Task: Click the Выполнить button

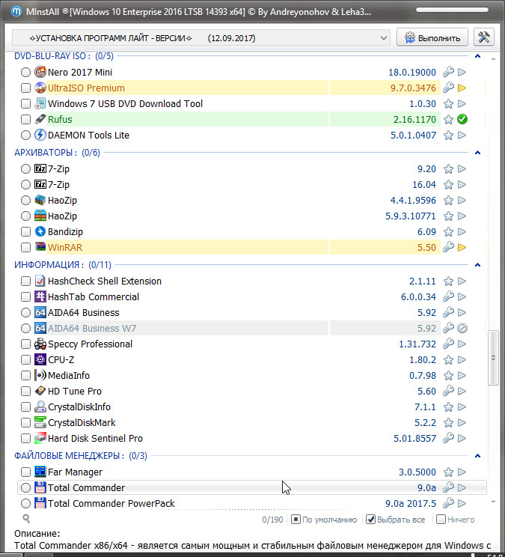Action: 432,37
